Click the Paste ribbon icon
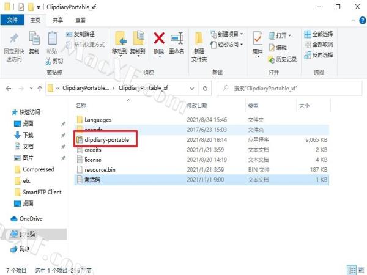 pyautogui.click(x=52, y=38)
